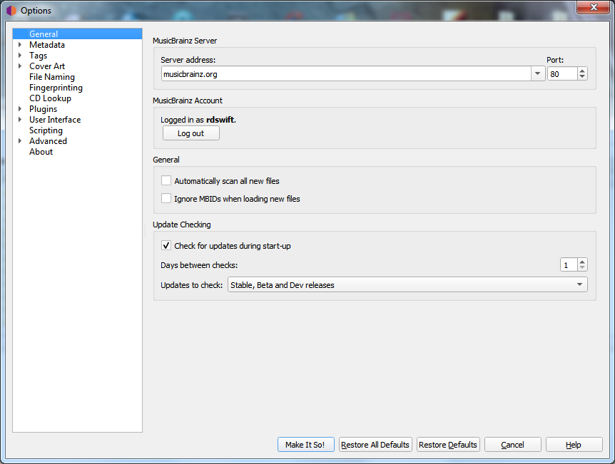Open Help for the options dialog
This screenshot has width=615, height=464.
tap(574, 445)
